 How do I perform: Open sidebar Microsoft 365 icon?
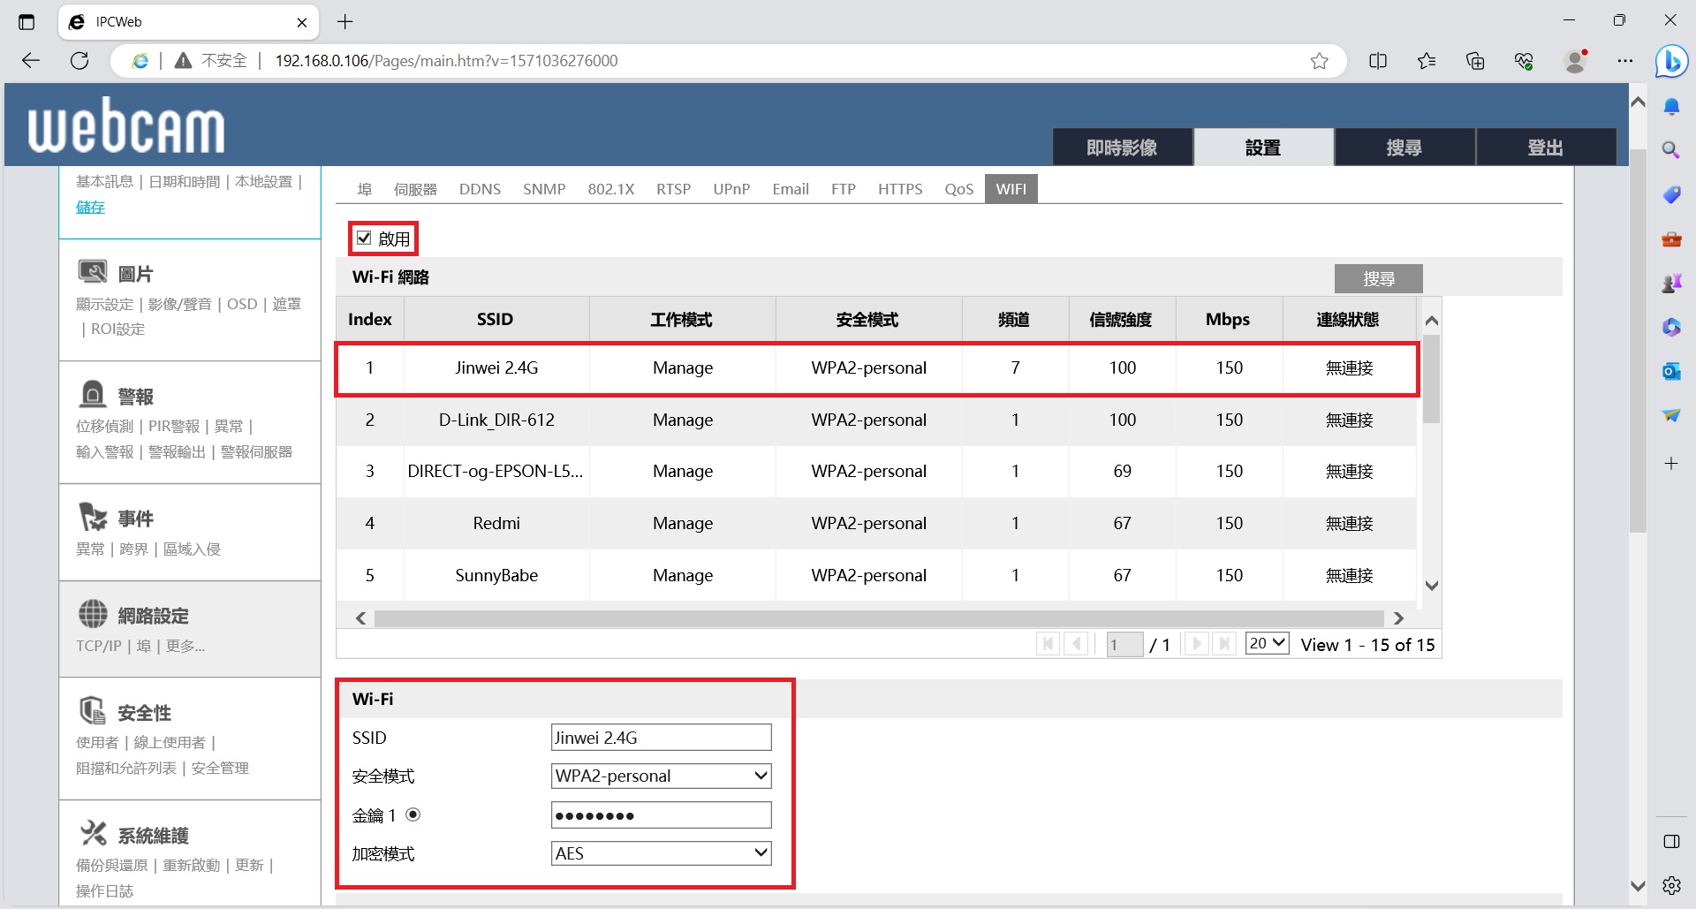(1671, 327)
